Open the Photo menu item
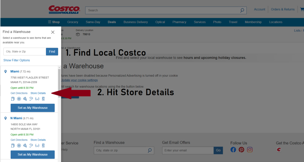Image resolution: width=304 pixels, height=162 pixels. tap(217, 22)
